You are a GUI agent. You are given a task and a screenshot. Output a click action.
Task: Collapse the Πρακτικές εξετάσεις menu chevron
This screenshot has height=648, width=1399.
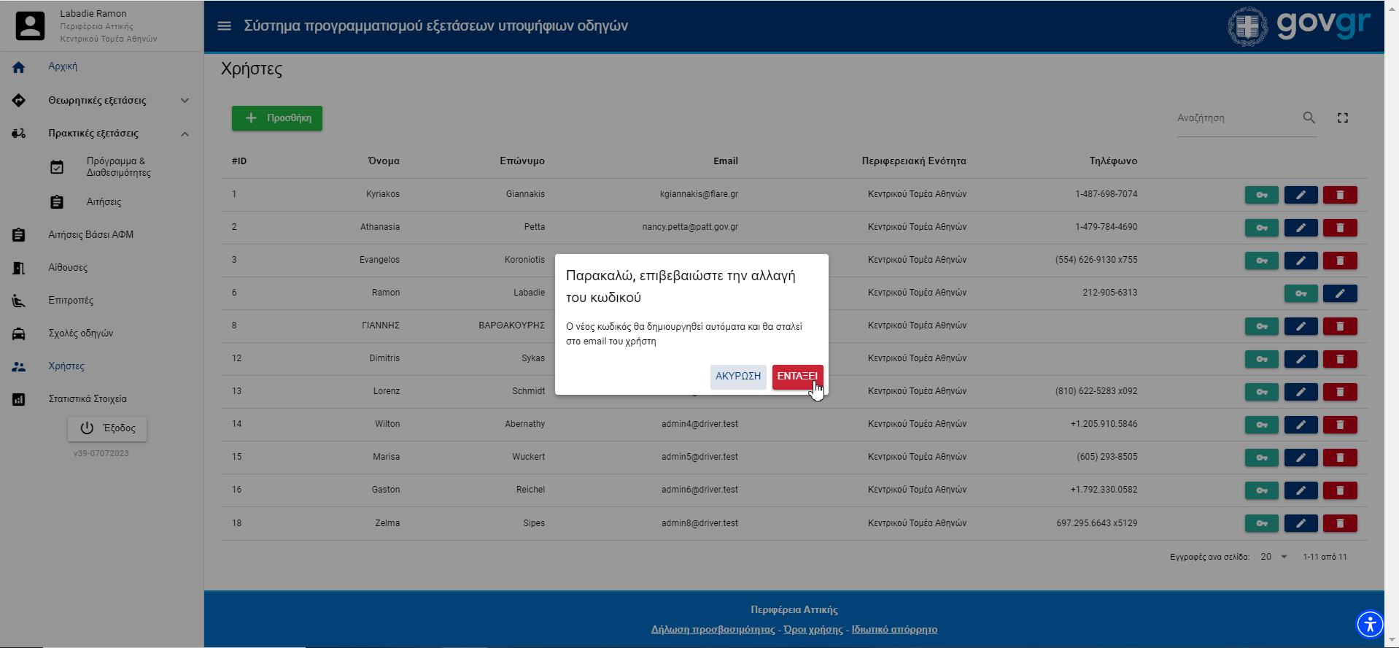(x=185, y=134)
